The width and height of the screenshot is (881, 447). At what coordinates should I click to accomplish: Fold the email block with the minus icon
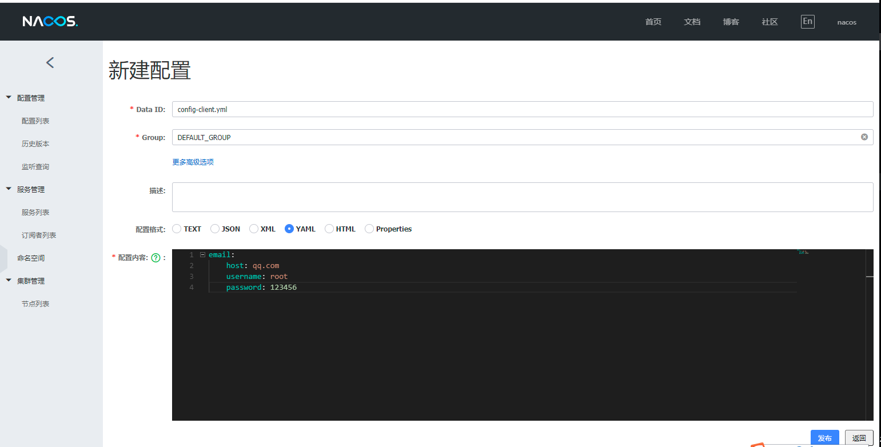(x=202, y=254)
